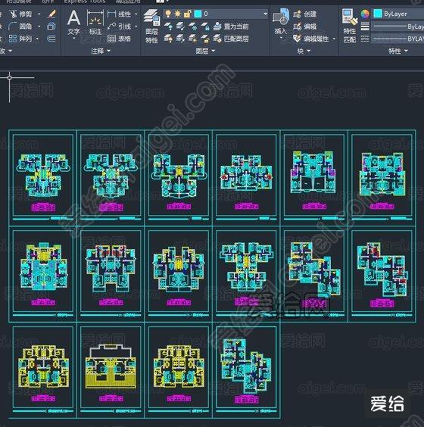Click the Erase tool icon
Viewport: 424px width, 427px height.
coord(51,14)
